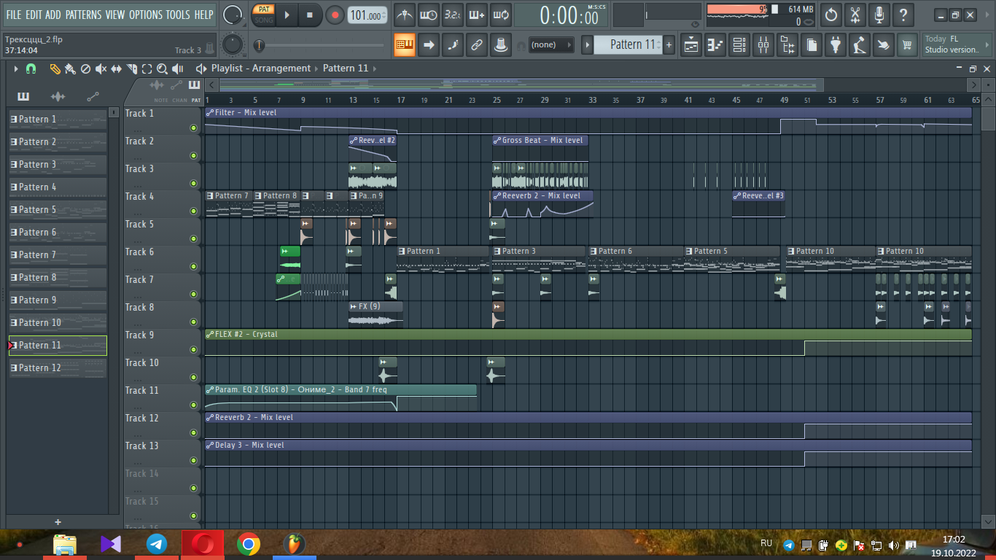Expand the playlist options menu arrow
996x560 pixels.
[x=15, y=69]
